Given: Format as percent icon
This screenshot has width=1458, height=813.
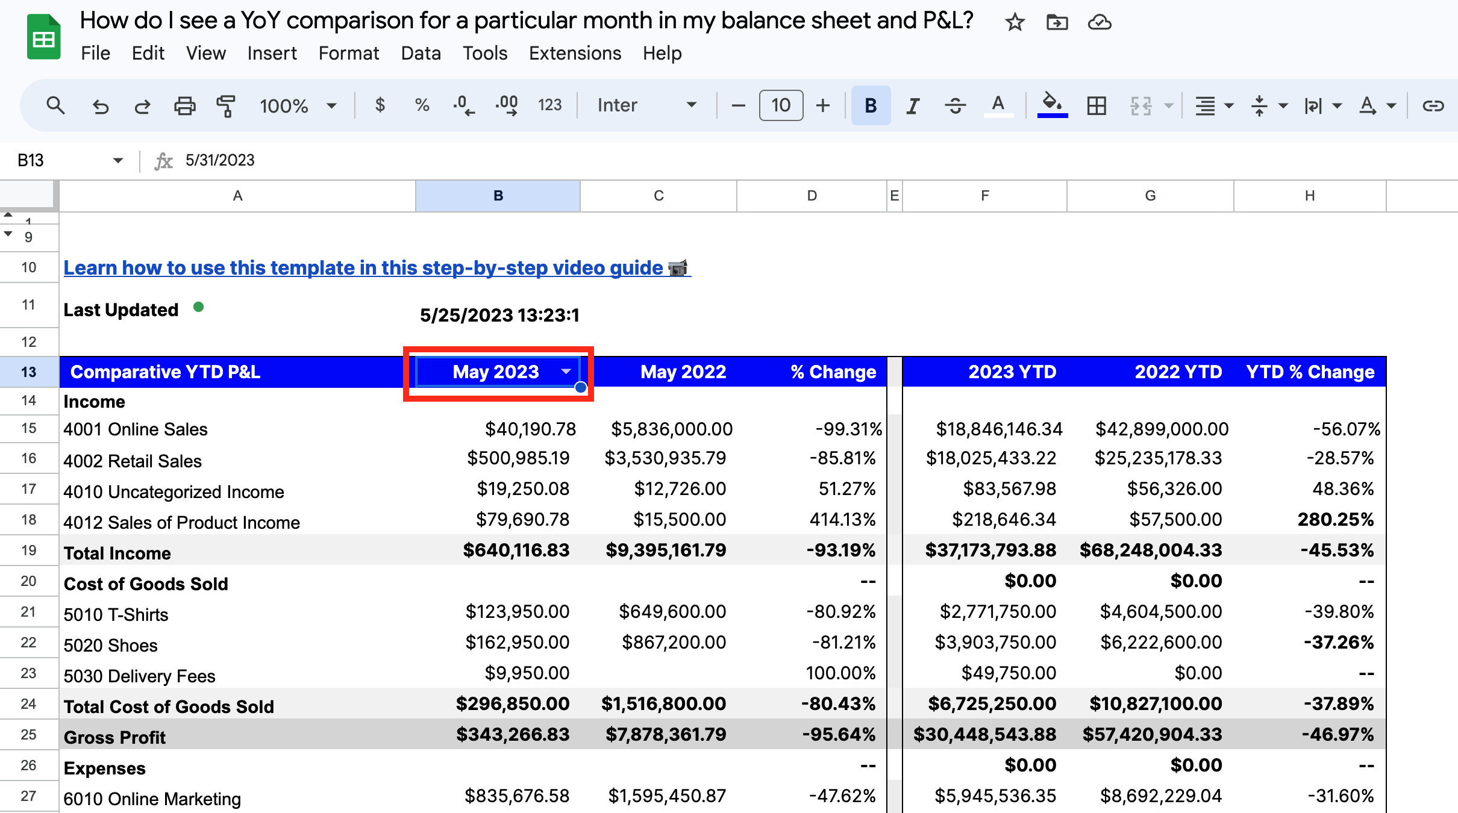Looking at the screenshot, I should coord(422,105).
